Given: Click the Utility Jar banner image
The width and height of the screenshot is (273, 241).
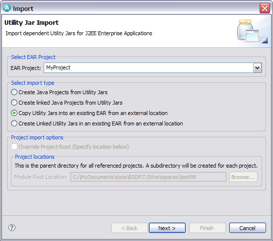Looking at the screenshot, I should pyautogui.click(x=252, y=31).
